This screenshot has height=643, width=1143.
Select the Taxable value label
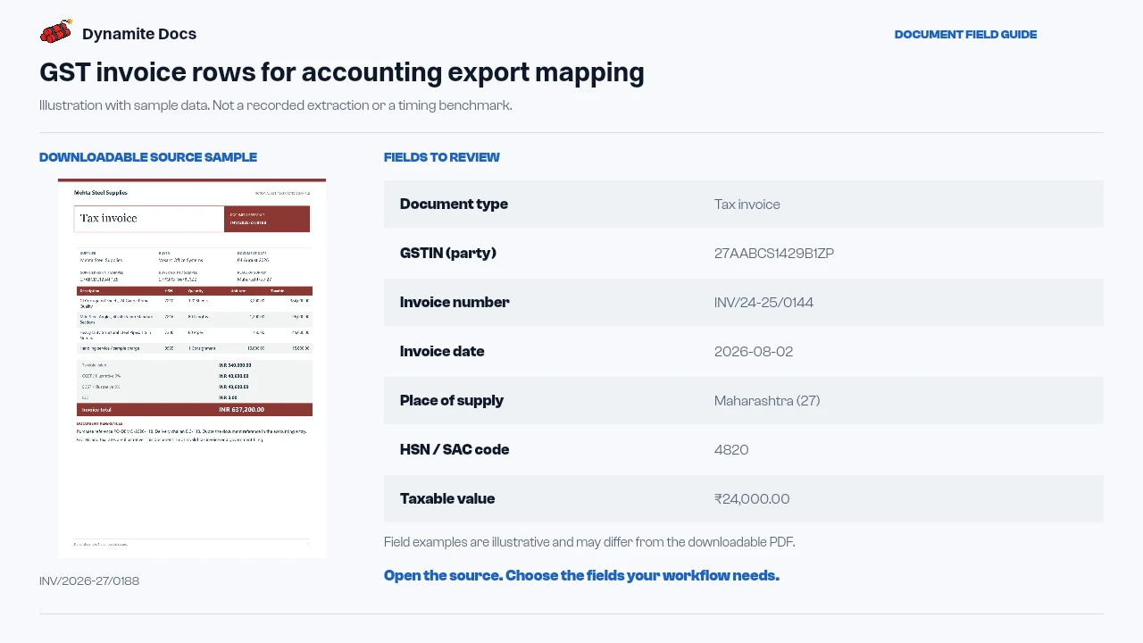(447, 499)
